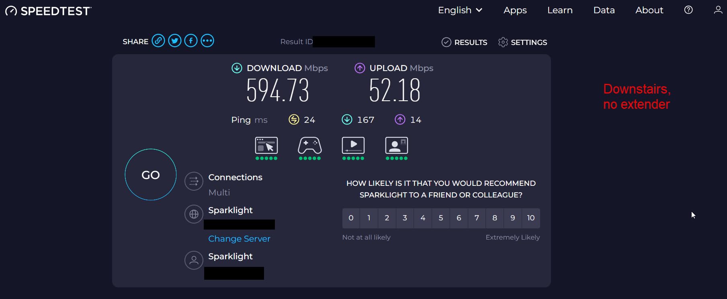Share result on Facebook

pos(191,41)
